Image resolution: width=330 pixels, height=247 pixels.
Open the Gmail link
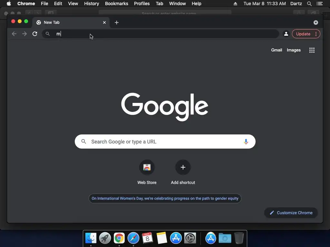click(x=277, y=50)
